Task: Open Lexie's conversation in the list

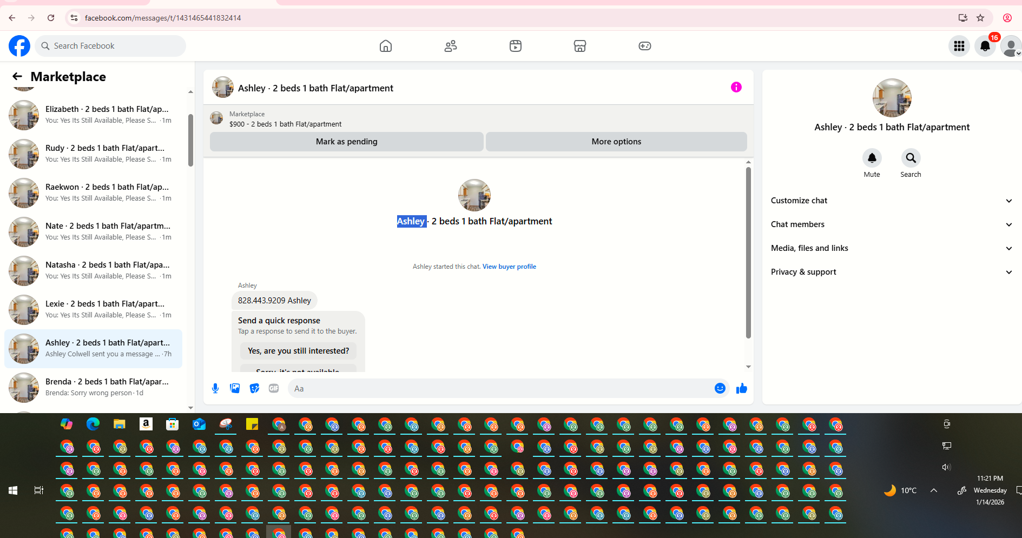Action: pyautogui.click(x=94, y=309)
